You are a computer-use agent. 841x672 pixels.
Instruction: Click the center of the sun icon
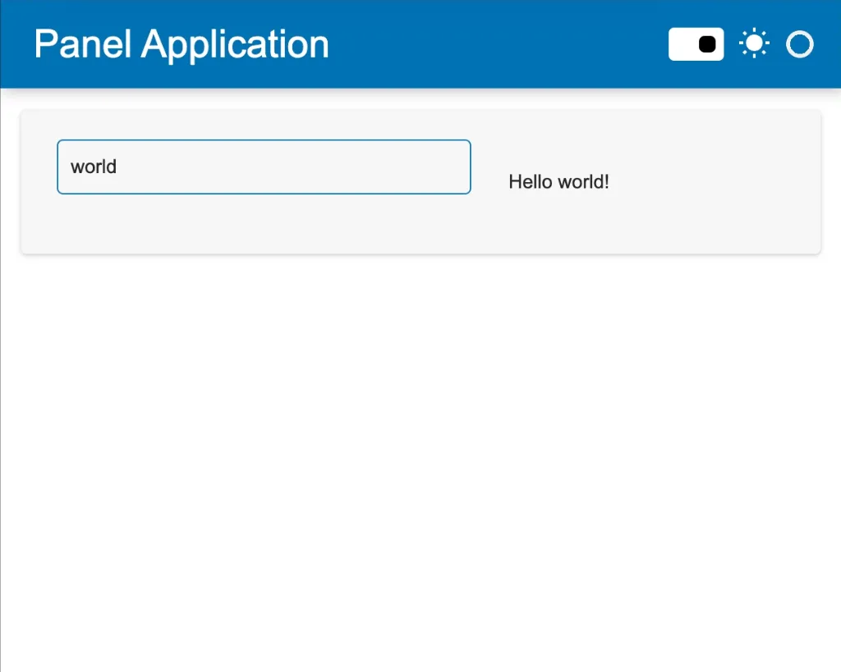(x=753, y=44)
